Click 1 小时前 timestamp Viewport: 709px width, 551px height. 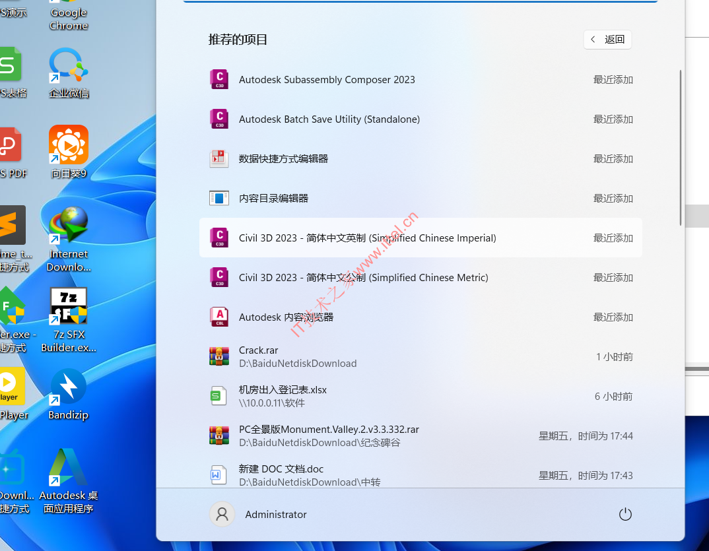click(614, 356)
